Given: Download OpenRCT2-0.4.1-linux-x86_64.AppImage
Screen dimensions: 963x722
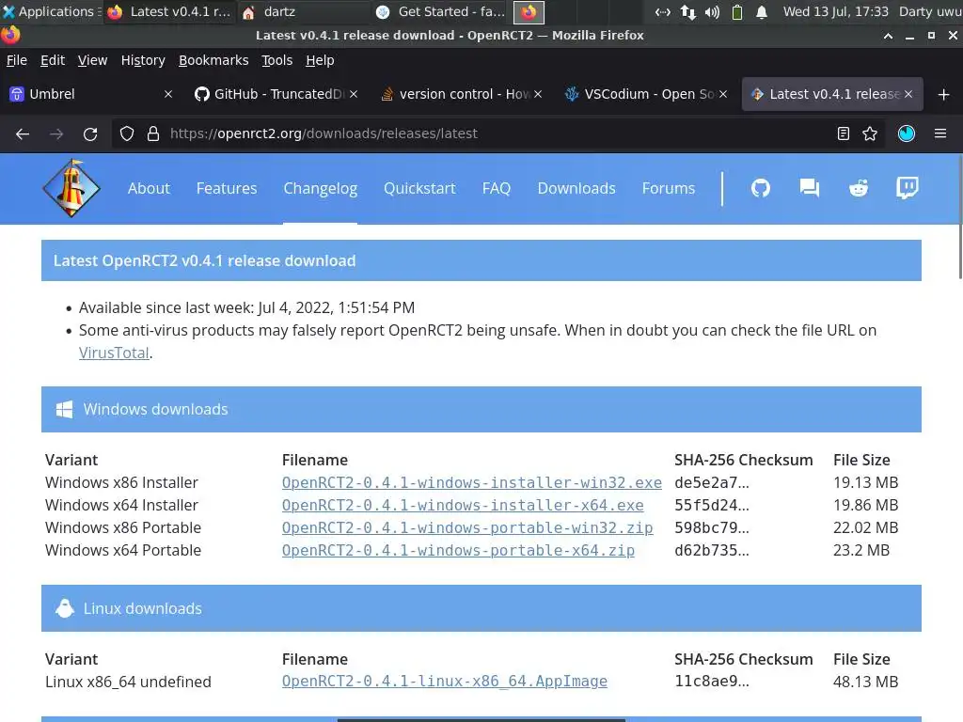Looking at the screenshot, I should [x=445, y=682].
